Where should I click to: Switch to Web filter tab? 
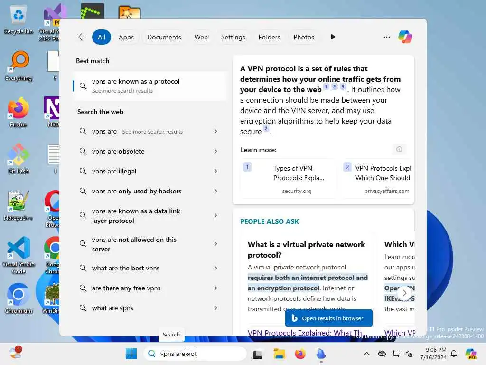[x=201, y=37]
